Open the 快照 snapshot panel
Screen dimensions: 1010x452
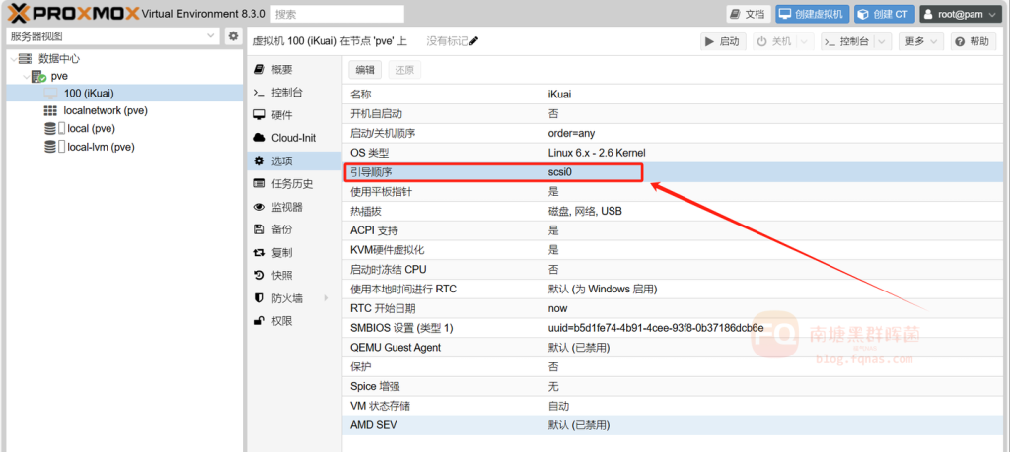coord(281,275)
